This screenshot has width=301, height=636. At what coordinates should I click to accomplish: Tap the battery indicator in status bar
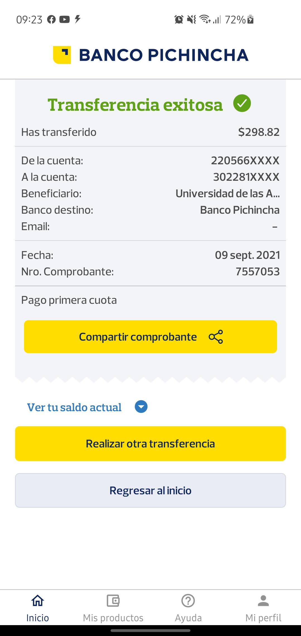pyautogui.click(x=250, y=20)
